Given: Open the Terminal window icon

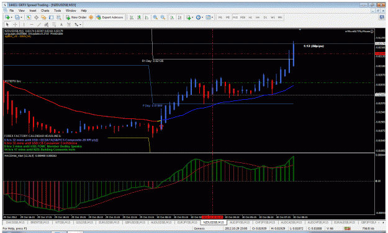Looking at the screenshot, I should (52, 17).
